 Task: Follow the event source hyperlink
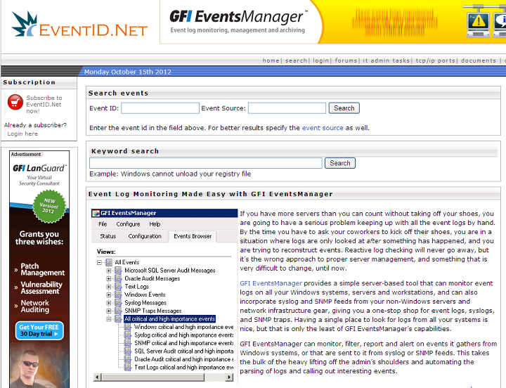[x=323, y=128]
